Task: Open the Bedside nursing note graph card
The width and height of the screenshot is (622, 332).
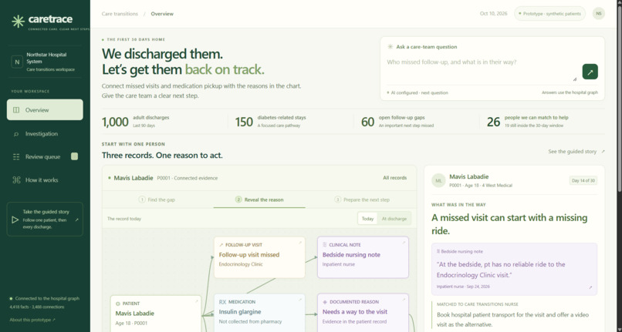Action: pyautogui.click(x=363, y=257)
